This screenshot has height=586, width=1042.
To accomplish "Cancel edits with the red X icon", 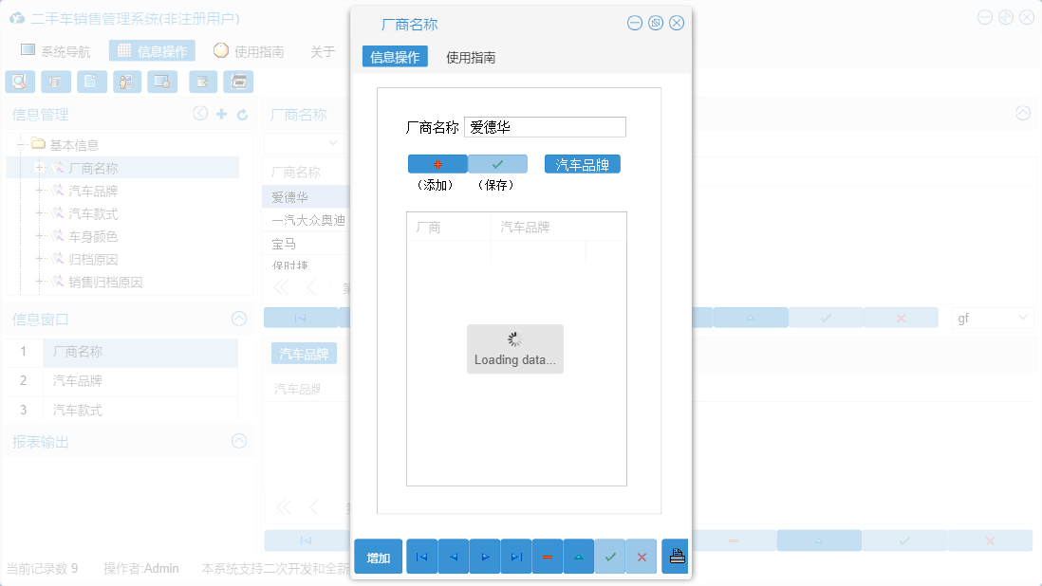I will 642,557.
